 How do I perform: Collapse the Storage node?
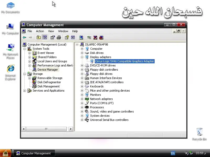[24, 74]
